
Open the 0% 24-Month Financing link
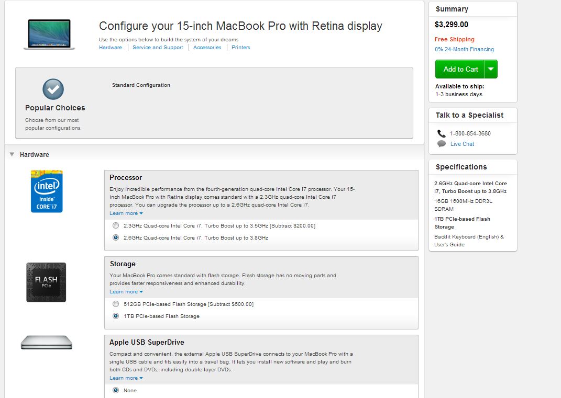[464, 49]
